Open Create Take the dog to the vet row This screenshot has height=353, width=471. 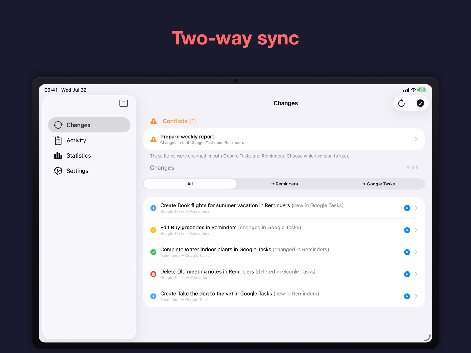tap(284, 296)
